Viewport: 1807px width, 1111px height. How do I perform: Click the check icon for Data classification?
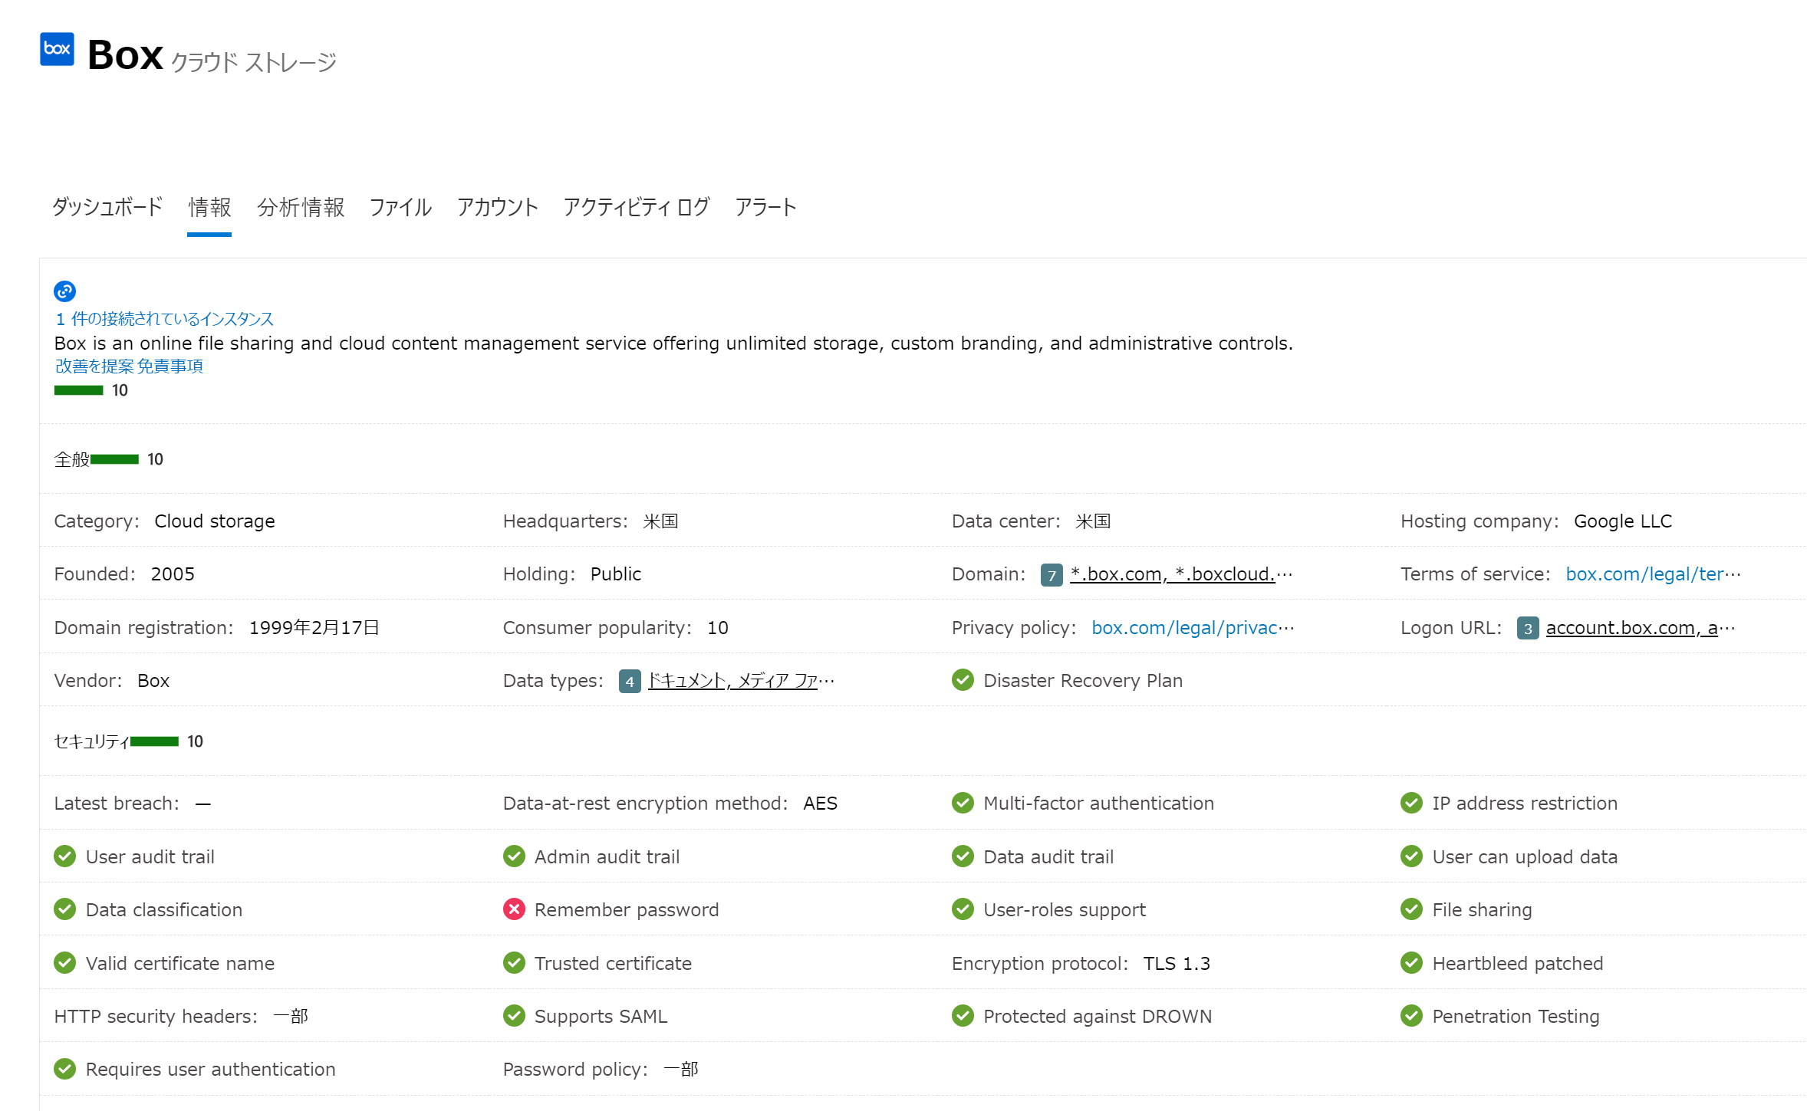[x=64, y=909]
